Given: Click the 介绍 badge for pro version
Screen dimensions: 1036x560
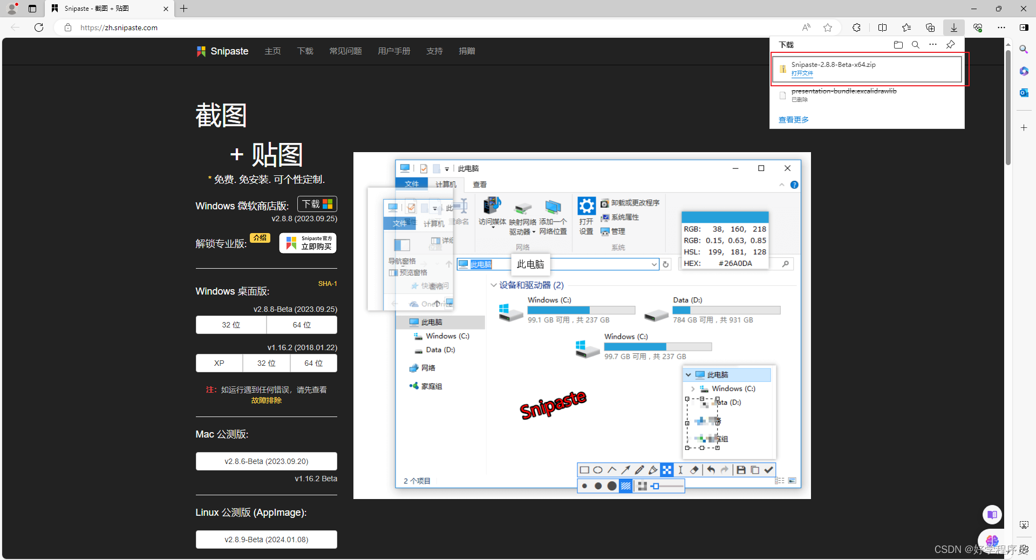Looking at the screenshot, I should click(x=260, y=238).
